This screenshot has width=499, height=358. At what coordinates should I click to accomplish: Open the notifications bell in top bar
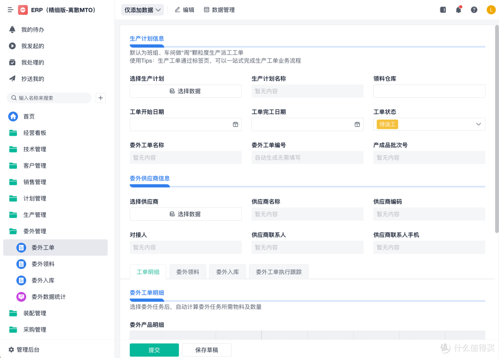pyautogui.click(x=459, y=10)
